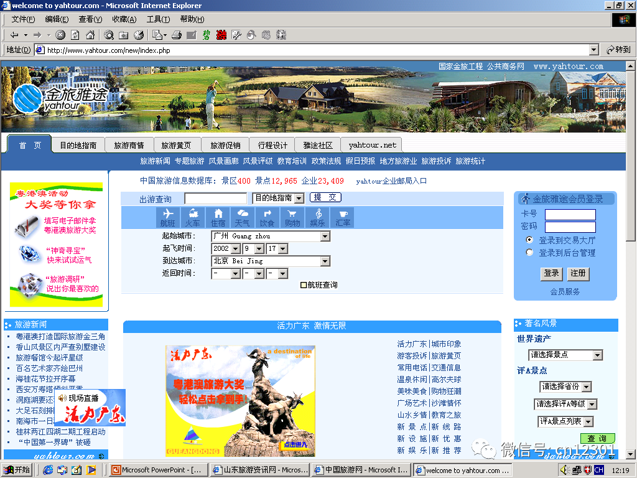637x478 pixels.
Task: Open the 起始城市 Guang zhou dropdown
Action: pos(325,236)
